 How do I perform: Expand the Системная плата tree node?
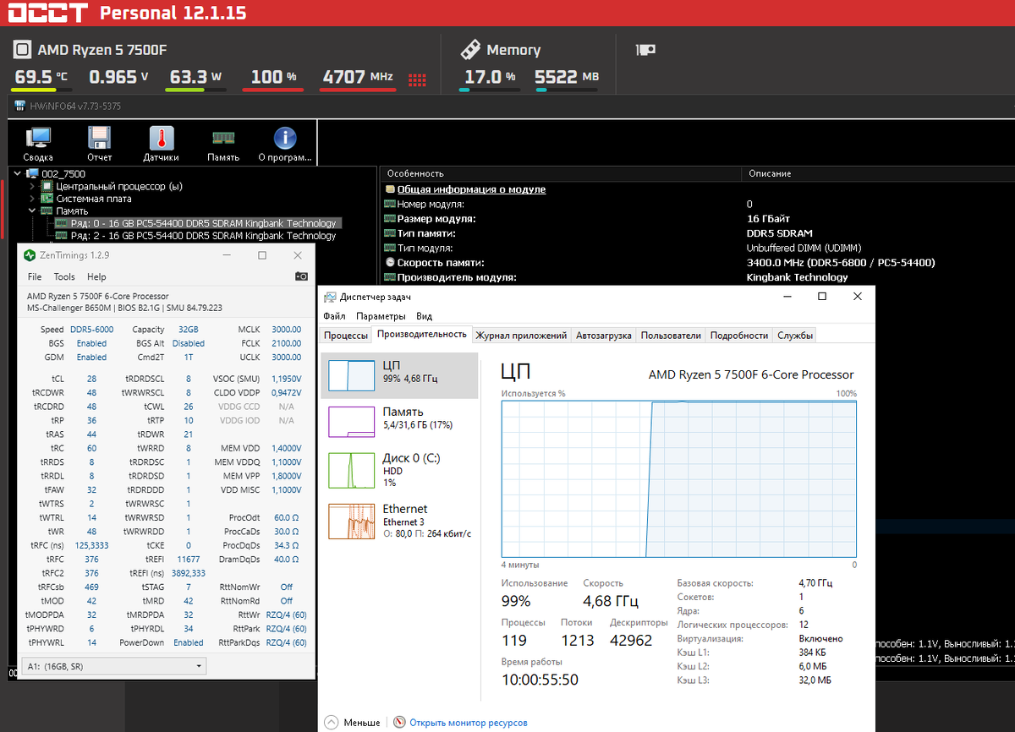click(32, 199)
